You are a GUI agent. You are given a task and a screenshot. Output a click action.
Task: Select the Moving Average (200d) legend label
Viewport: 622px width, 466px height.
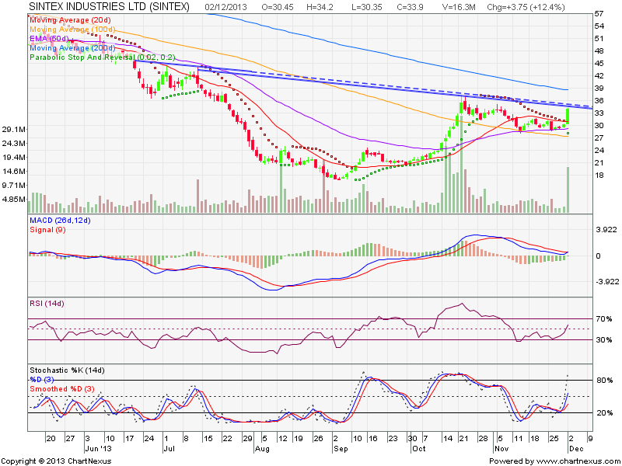coord(72,48)
